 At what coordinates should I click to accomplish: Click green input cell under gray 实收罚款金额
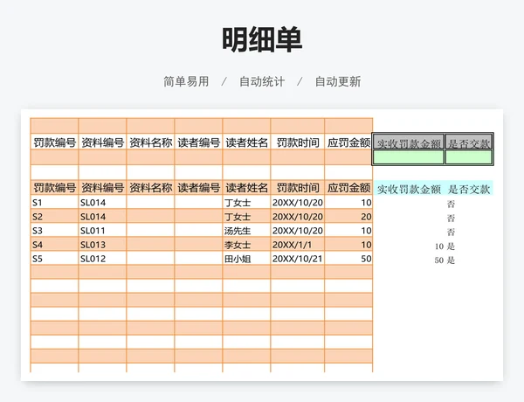408,157
